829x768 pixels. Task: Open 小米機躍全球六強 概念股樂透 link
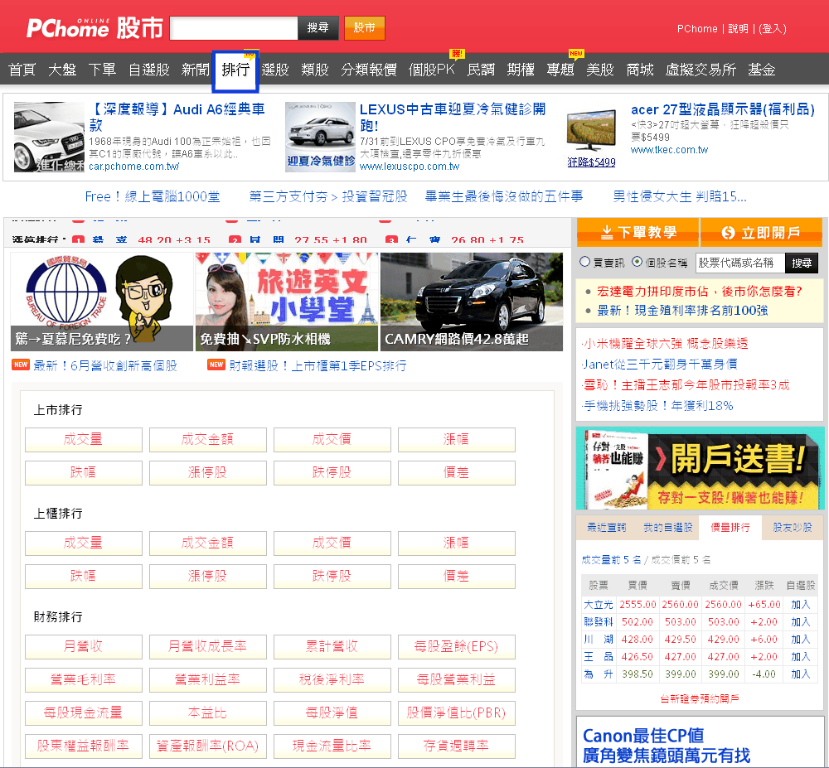pos(665,344)
